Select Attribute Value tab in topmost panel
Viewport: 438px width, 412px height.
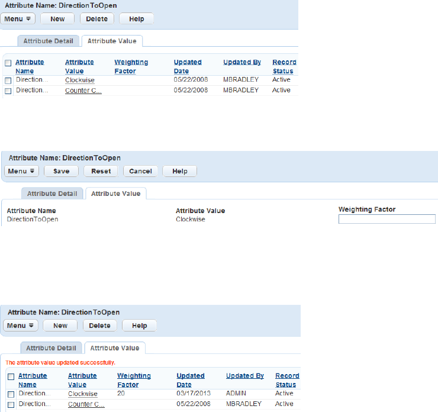112,41
